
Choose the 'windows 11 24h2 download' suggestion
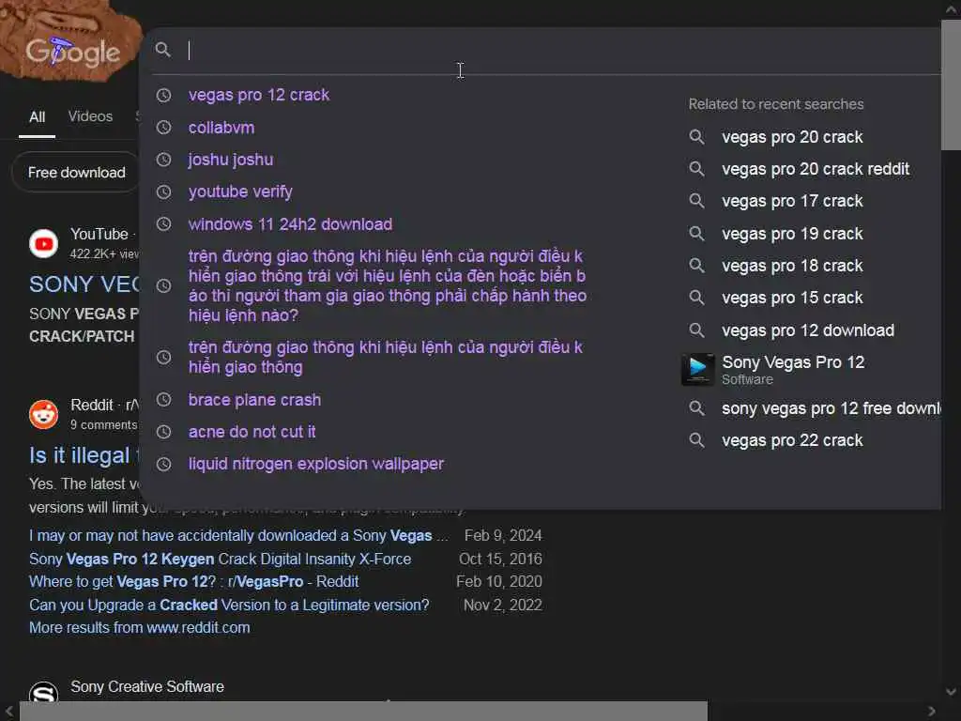(x=290, y=223)
